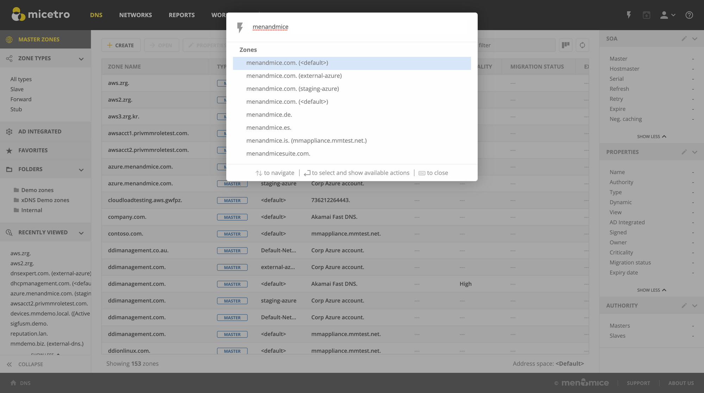This screenshot has height=393, width=704.
Task: Click the filter input field
Action: 516,45
